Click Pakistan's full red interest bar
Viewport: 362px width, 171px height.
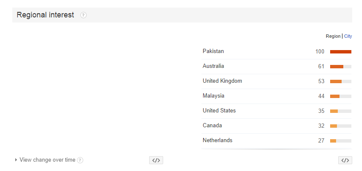point(340,52)
